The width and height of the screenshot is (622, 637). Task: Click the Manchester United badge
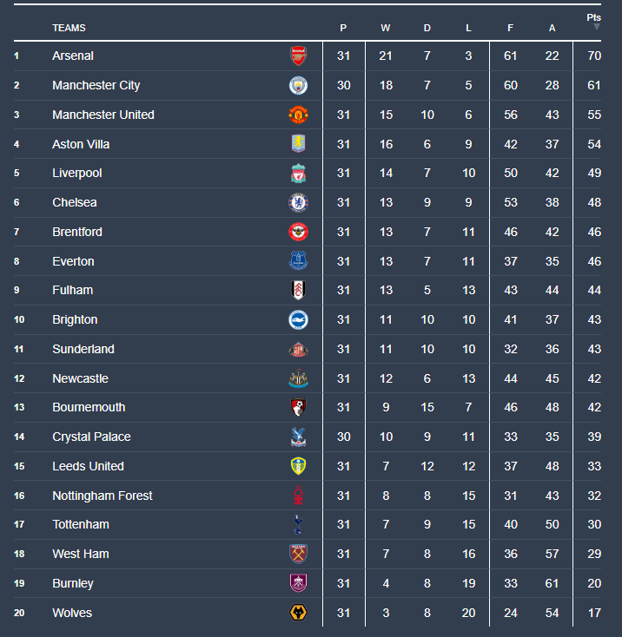point(298,115)
